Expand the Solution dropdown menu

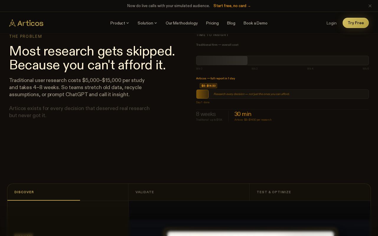click(147, 23)
